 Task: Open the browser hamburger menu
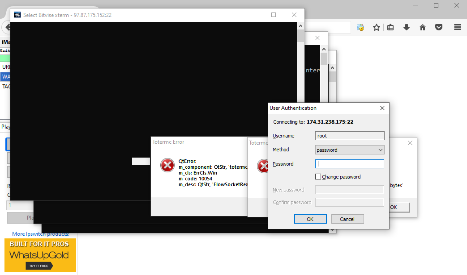pos(458,27)
